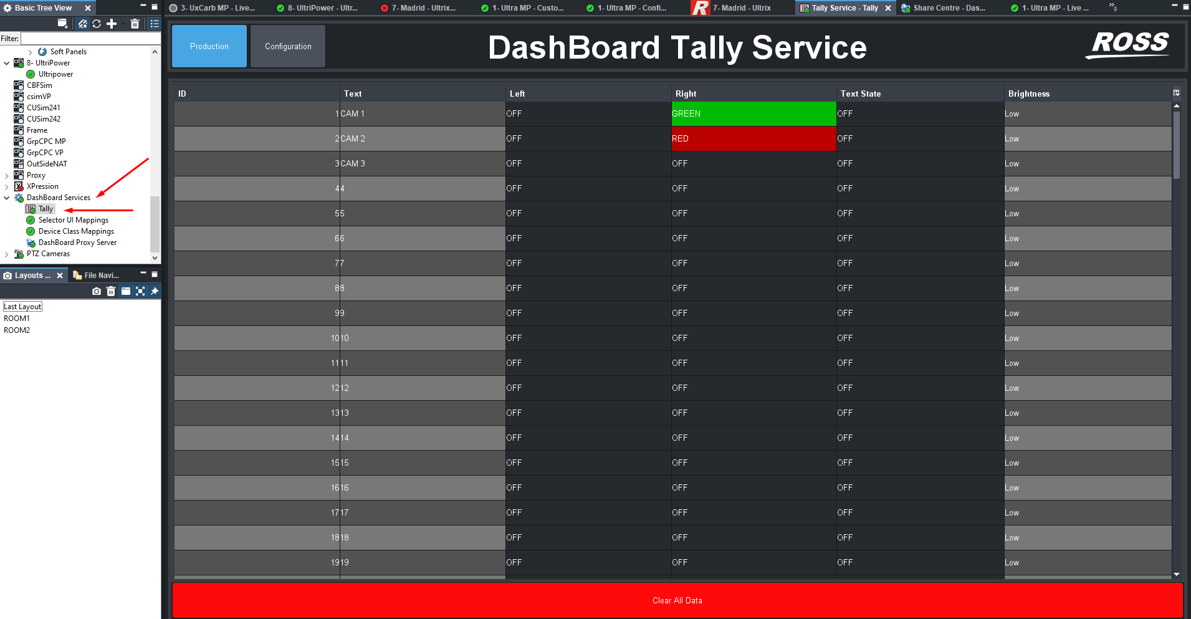Select the CUSim241 device icon
The height and width of the screenshot is (619, 1191).
coord(19,108)
